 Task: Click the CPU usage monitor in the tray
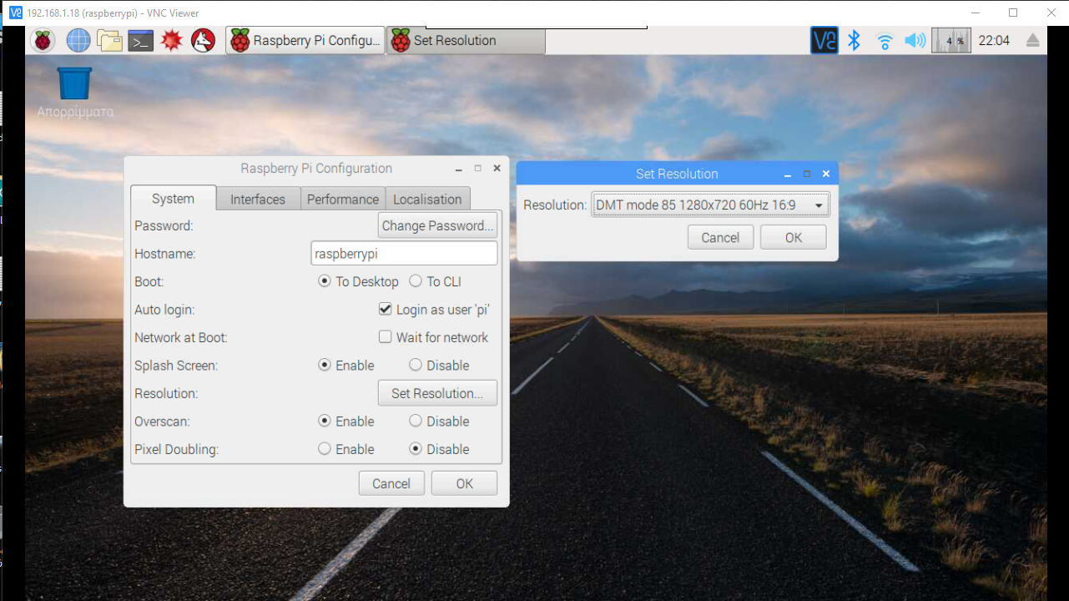(x=951, y=39)
